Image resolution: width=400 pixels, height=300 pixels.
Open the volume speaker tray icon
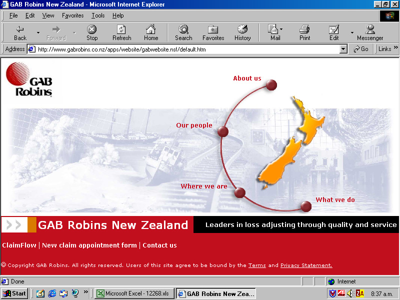point(349,293)
